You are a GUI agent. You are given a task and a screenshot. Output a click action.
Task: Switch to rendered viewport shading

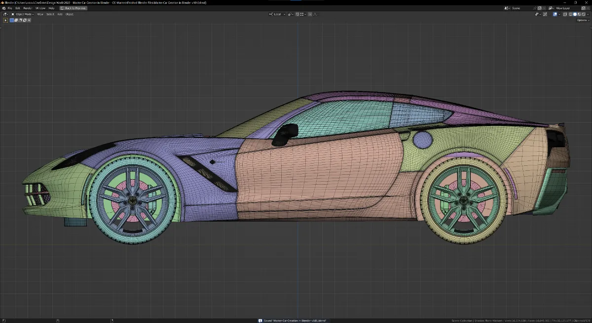coord(583,14)
